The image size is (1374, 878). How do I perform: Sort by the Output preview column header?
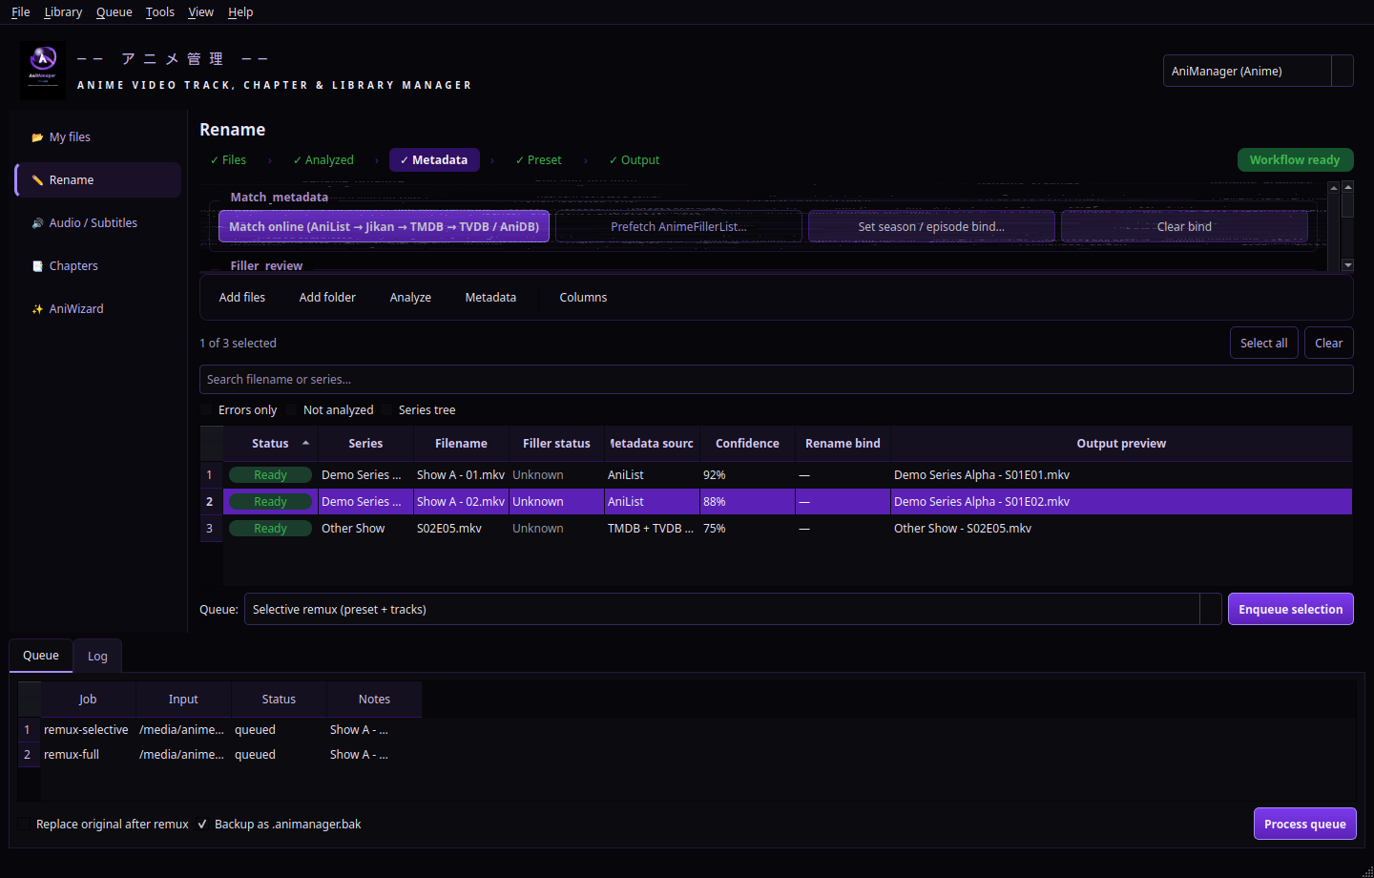tap(1121, 444)
